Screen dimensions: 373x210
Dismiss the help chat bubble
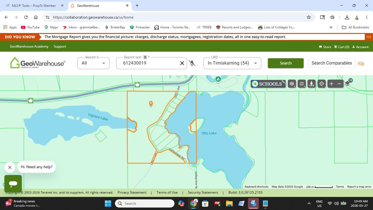click(10, 167)
